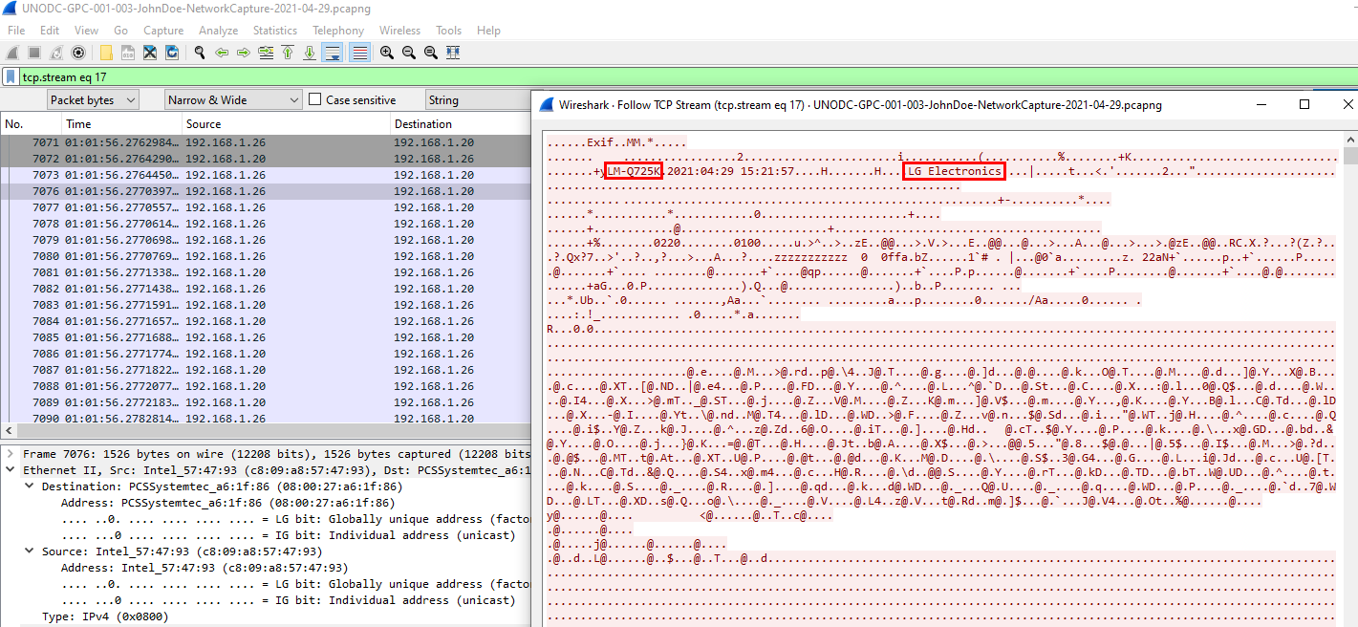Zoom in on packet text

pyautogui.click(x=387, y=53)
